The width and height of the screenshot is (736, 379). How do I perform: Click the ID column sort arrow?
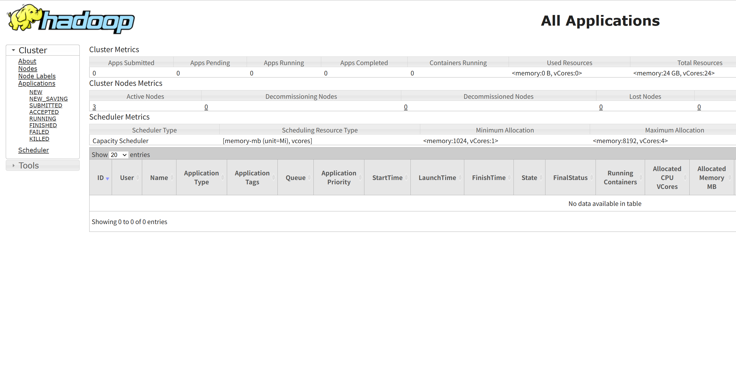[x=107, y=179]
